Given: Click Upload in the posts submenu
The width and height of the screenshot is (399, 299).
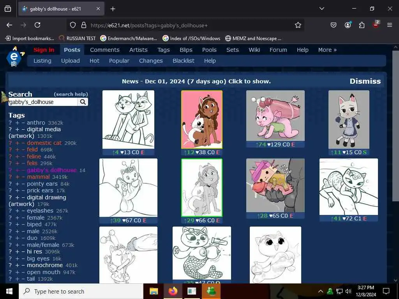Looking at the screenshot, I should (70, 61).
